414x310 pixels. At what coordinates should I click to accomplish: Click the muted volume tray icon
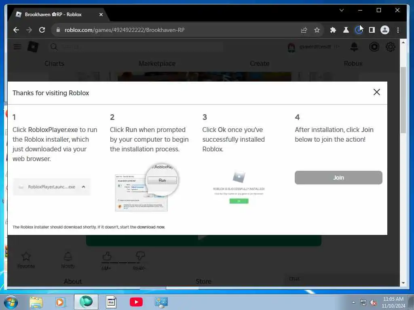[373, 303]
